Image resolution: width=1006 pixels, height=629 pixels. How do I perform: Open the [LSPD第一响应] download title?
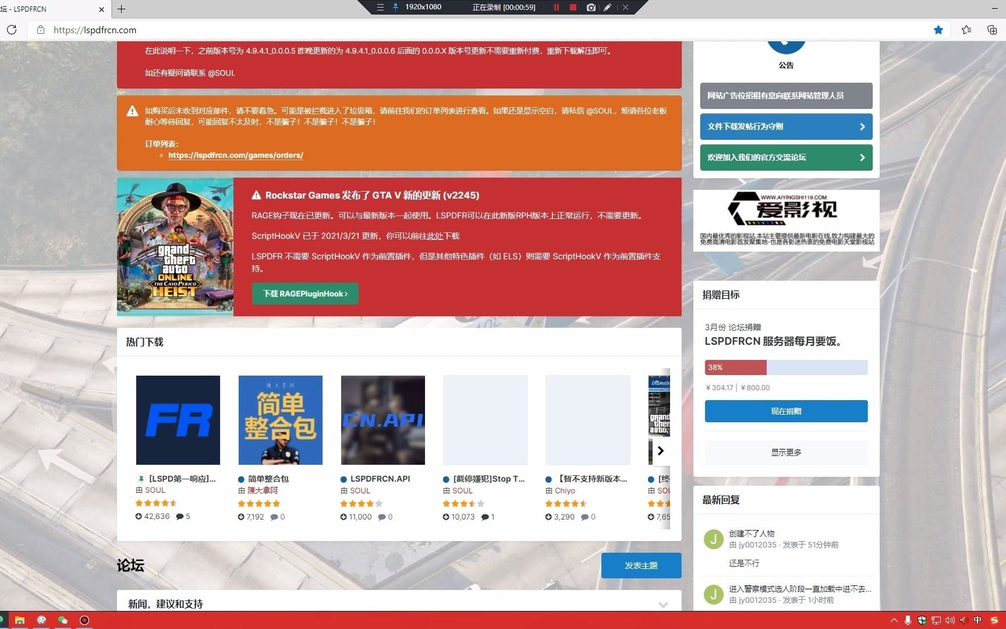(182, 479)
